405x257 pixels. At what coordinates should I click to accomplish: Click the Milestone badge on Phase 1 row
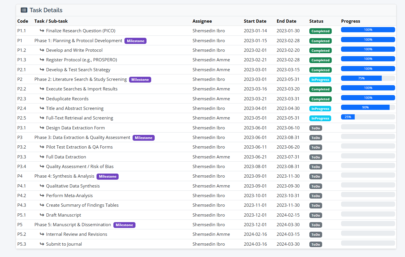pyautogui.click(x=135, y=41)
